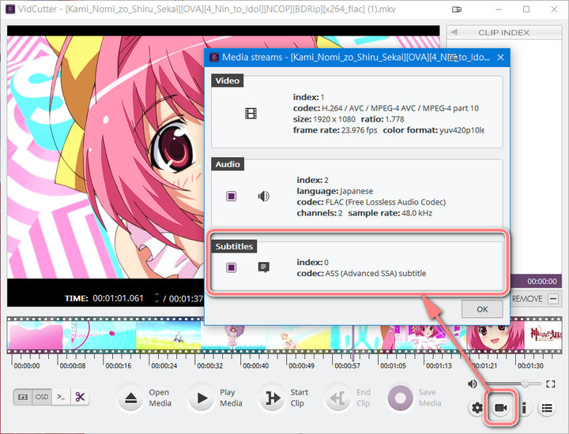Click OK in Media streams dialog
The width and height of the screenshot is (569, 434).
482,309
